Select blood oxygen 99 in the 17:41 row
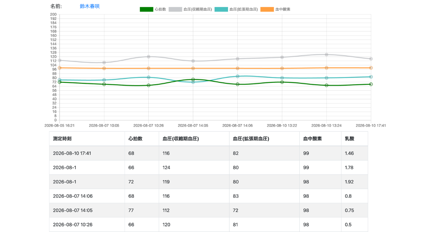Image resolution: width=429 pixels, height=232 pixels. pyautogui.click(x=320, y=153)
